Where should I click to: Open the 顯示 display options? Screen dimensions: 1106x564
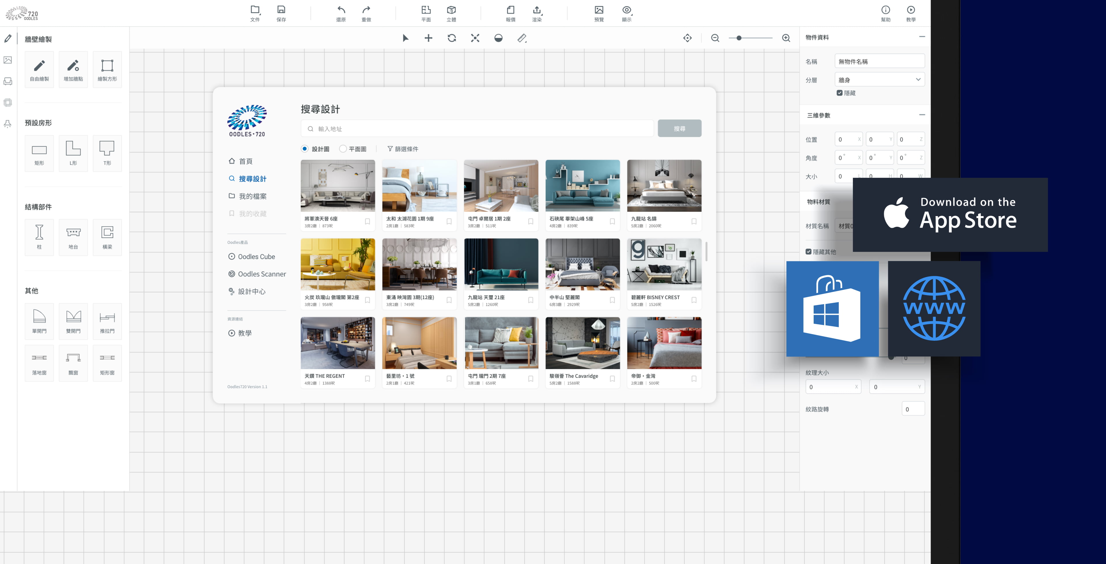627,13
